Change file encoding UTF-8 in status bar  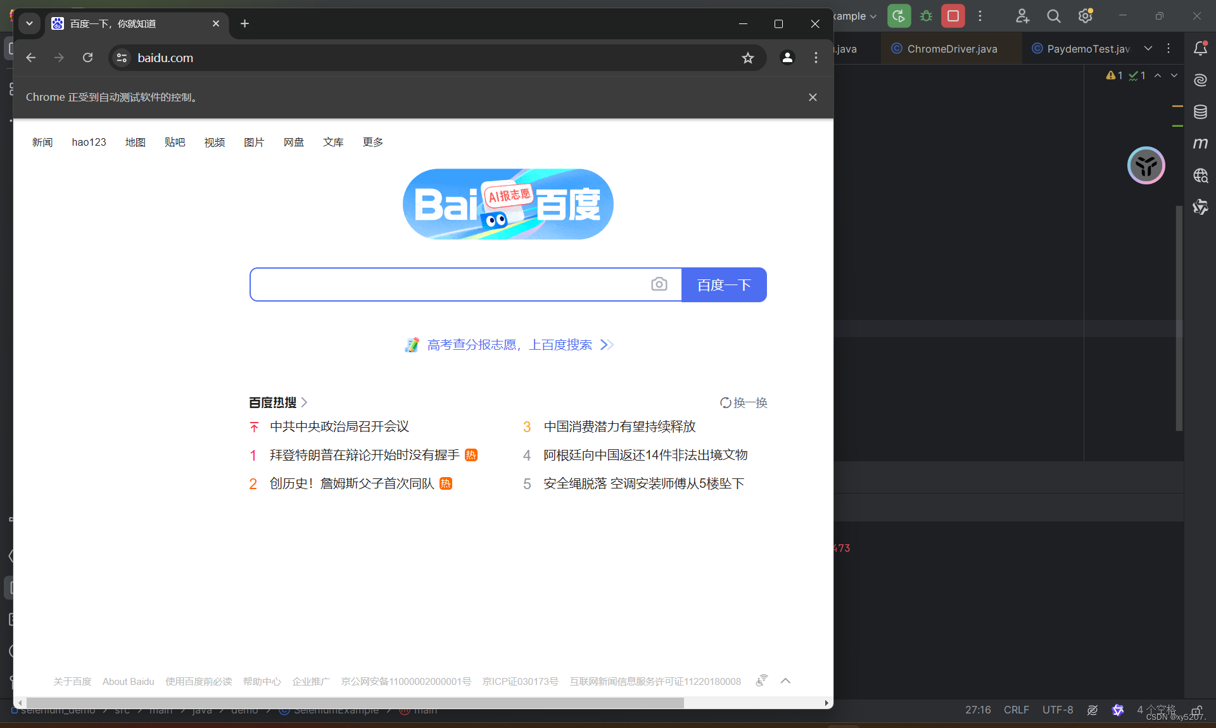pyautogui.click(x=1058, y=710)
